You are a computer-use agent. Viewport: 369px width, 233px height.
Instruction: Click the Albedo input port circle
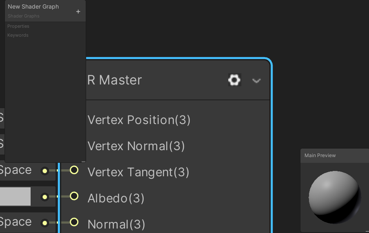74,196
